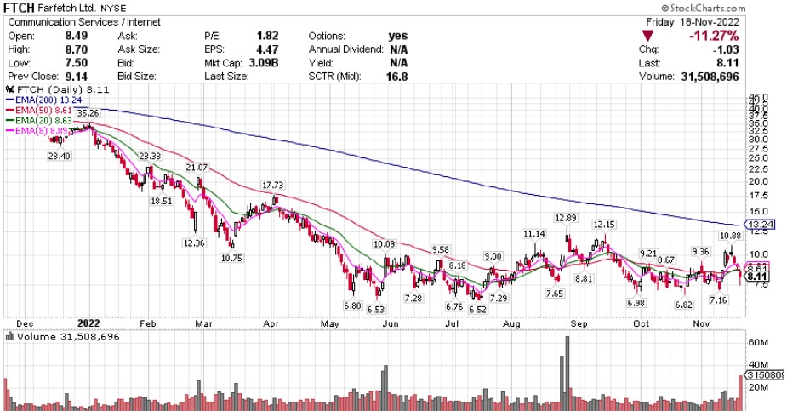Click the 28.40 price low label

[60, 156]
